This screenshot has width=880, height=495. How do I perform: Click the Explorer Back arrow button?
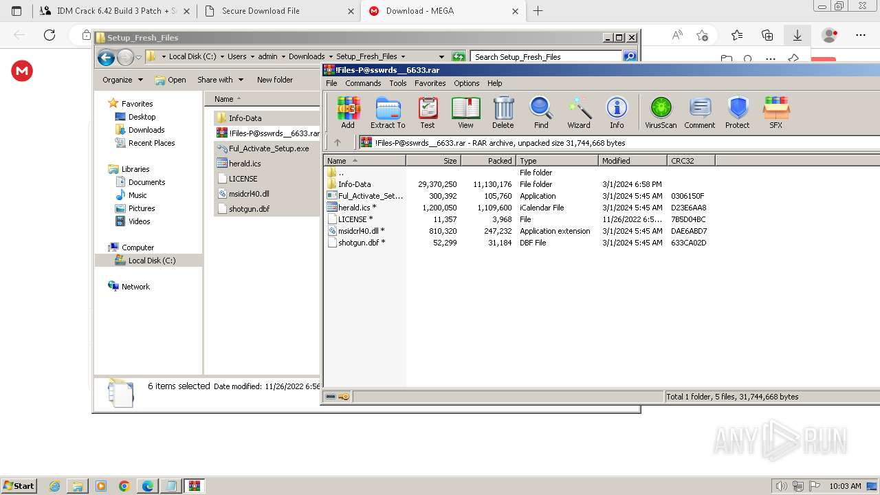pyautogui.click(x=106, y=57)
